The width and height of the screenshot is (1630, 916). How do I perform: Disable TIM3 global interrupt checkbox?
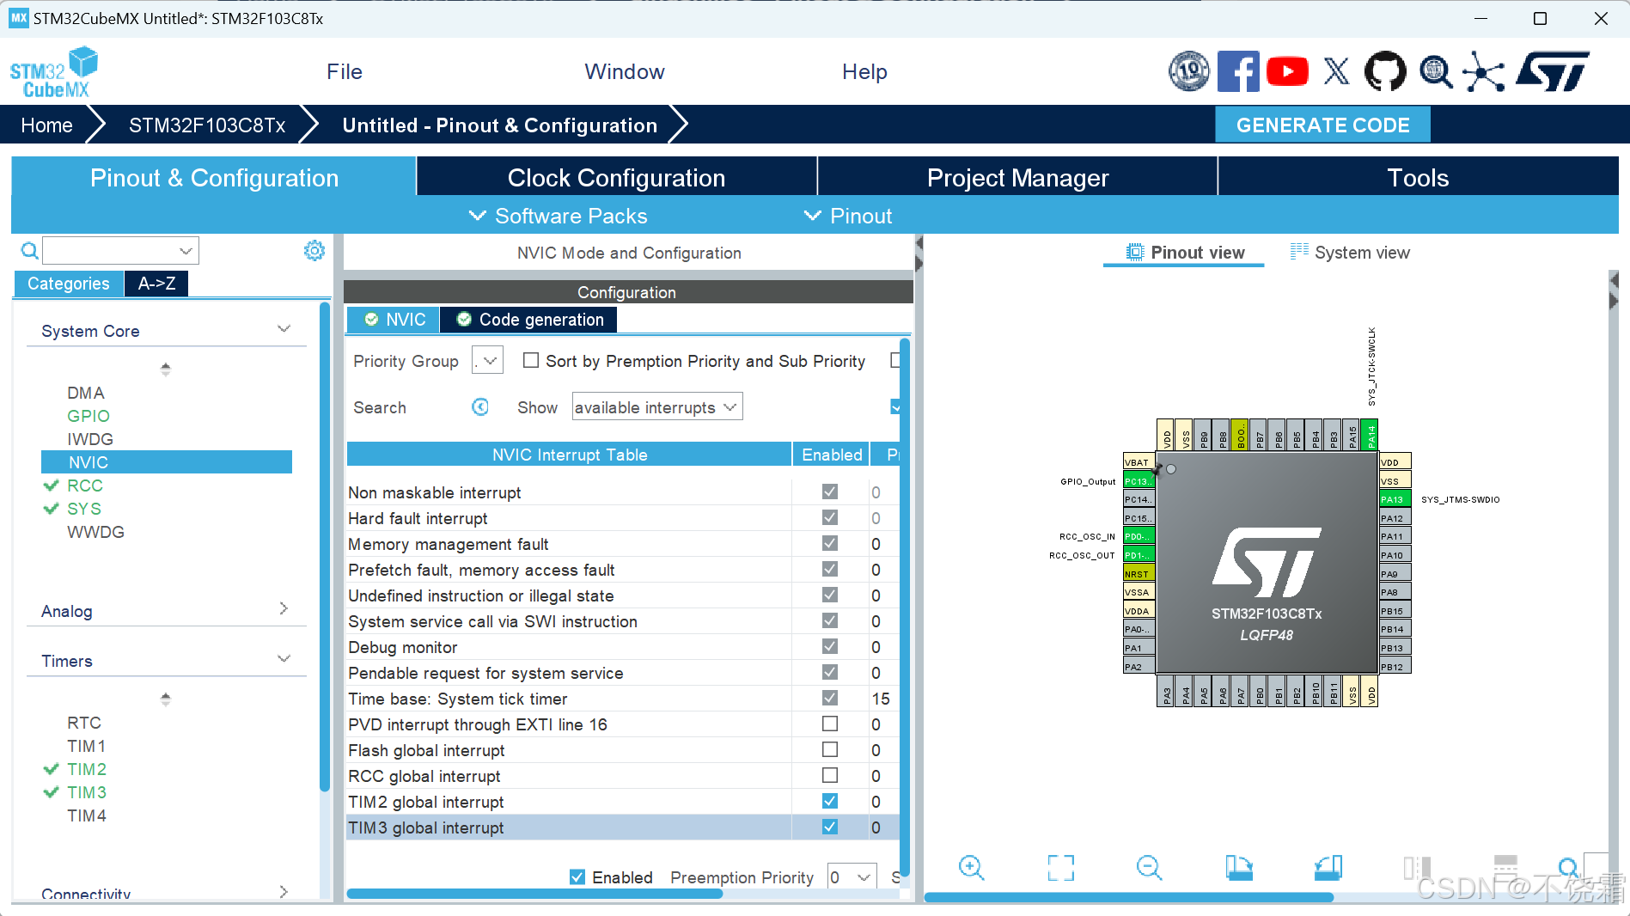click(829, 827)
